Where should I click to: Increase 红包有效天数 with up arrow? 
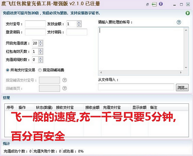click(x=41, y=50)
